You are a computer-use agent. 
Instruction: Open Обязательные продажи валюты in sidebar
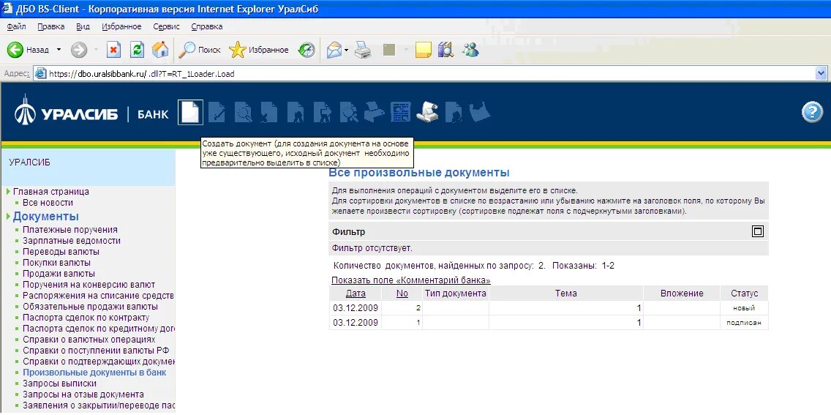[x=90, y=307]
